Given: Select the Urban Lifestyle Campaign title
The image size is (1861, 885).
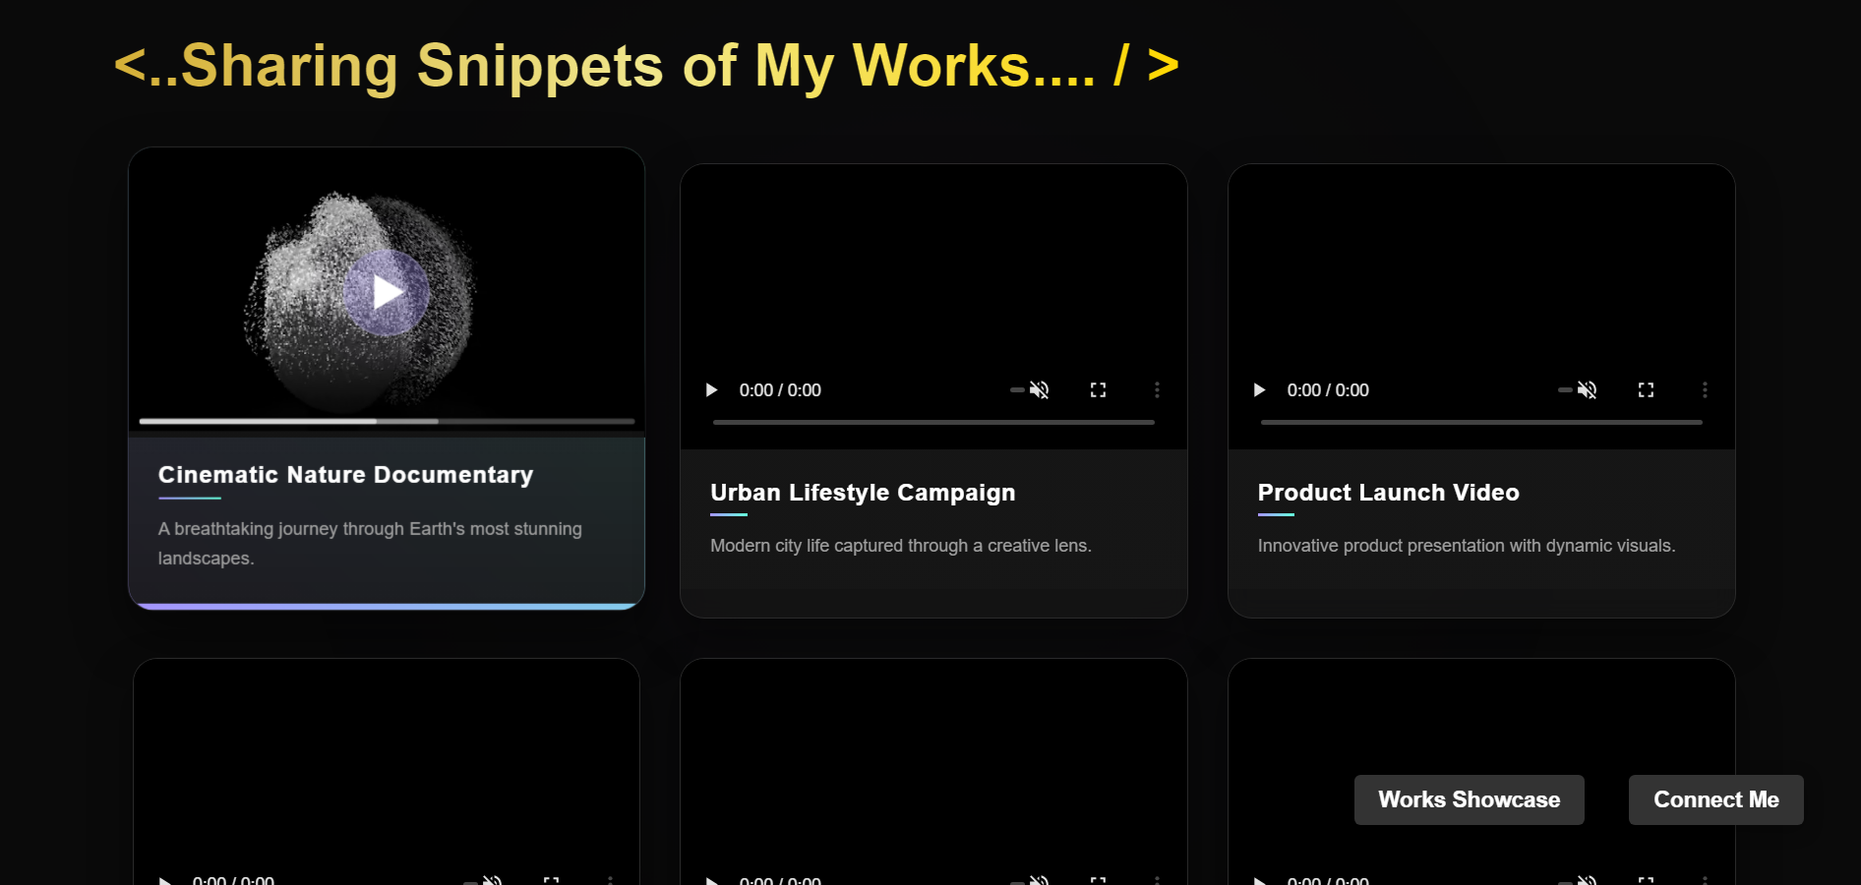Looking at the screenshot, I should click(863, 493).
